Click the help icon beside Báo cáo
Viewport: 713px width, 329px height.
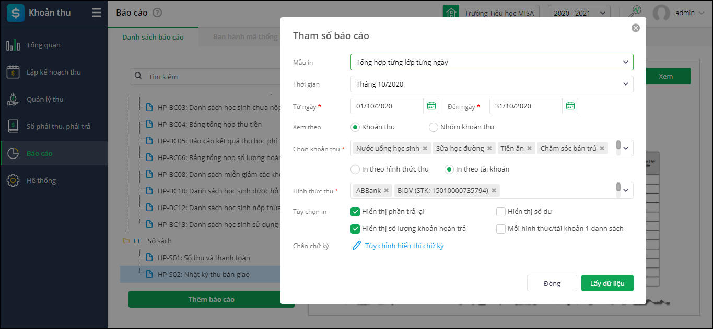157,13
